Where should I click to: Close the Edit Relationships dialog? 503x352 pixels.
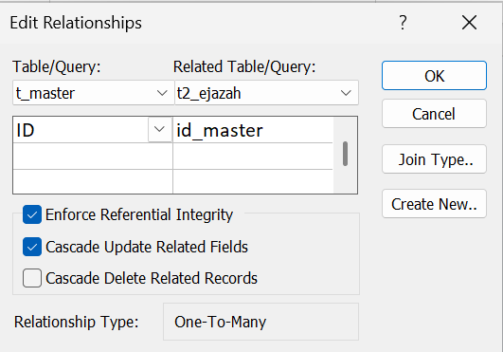(469, 23)
